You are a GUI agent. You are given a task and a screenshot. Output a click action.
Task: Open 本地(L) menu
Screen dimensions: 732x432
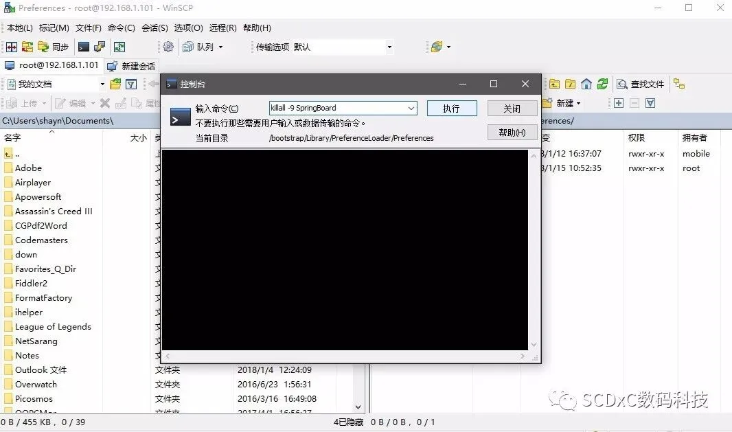20,28
